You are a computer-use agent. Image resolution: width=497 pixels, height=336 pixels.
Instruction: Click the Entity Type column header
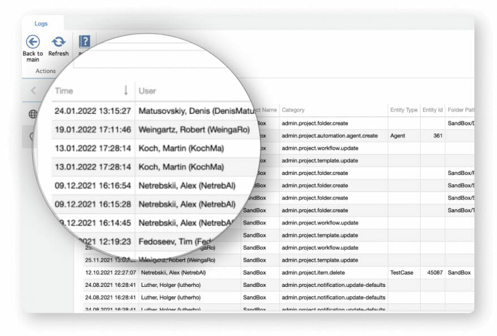pyautogui.click(x=403, y=111)
